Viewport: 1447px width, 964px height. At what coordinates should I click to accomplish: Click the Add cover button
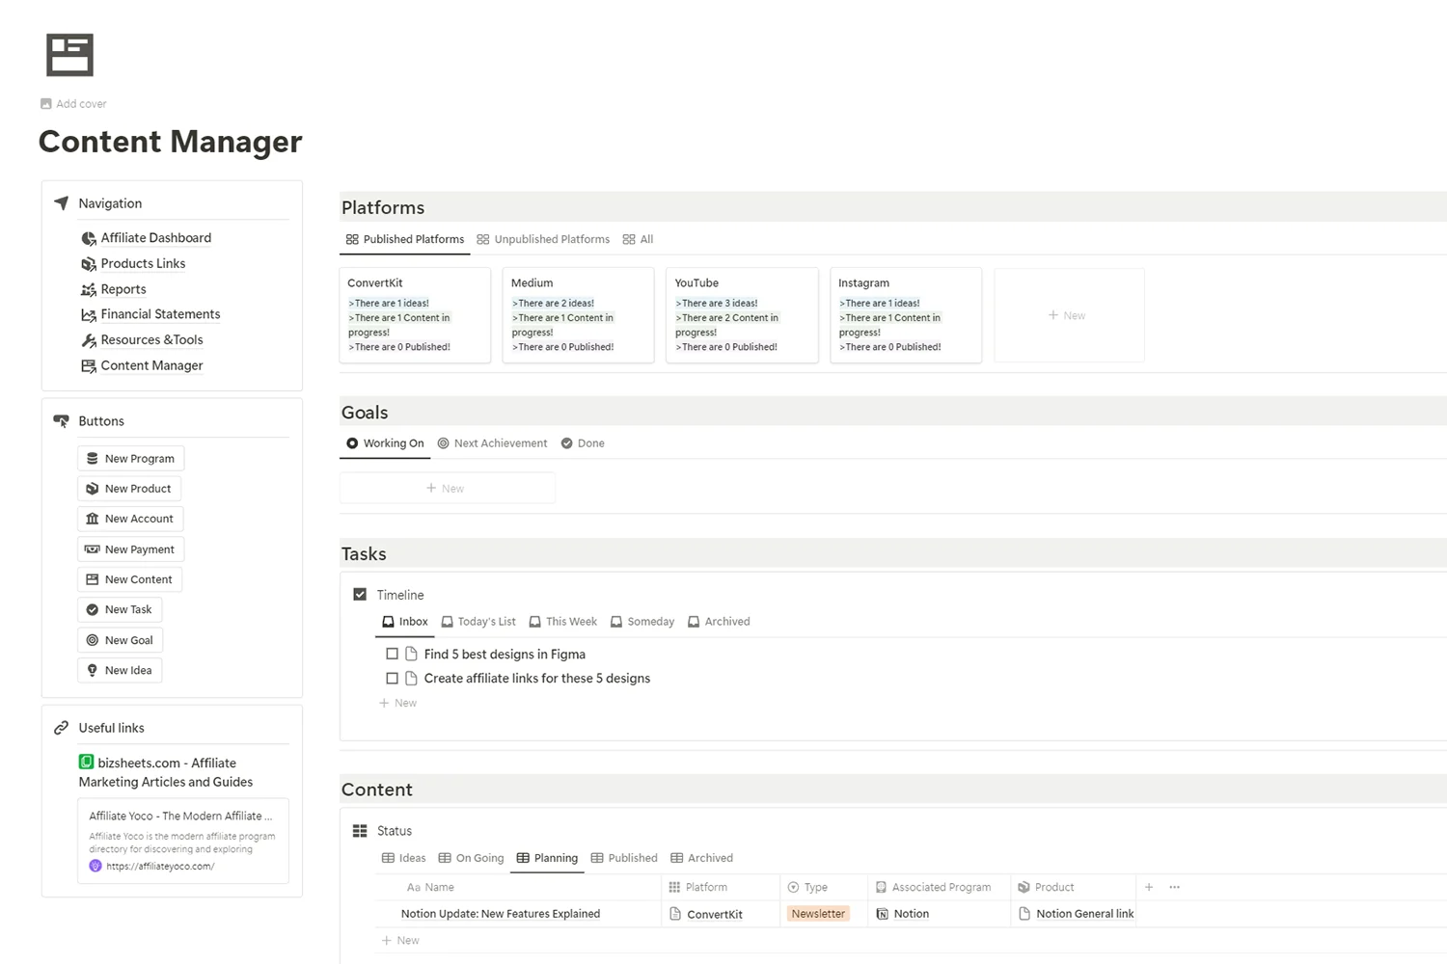73,104
